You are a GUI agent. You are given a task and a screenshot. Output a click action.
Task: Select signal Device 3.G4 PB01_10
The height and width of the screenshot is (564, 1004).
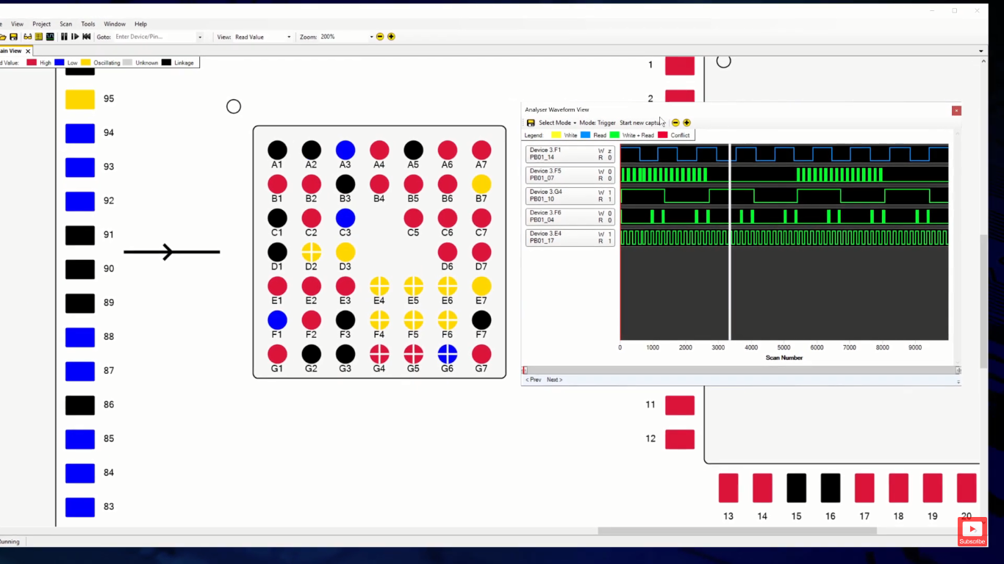pyautogui.click(x=570, y=196)
